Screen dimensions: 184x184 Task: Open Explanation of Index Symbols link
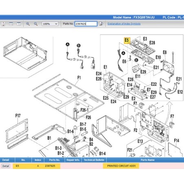[124, 24]
